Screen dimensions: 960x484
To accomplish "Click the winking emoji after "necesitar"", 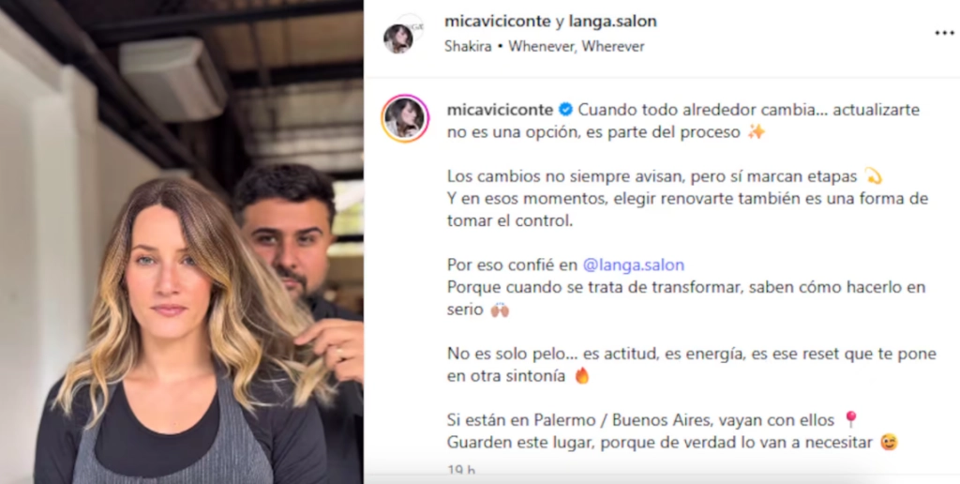I will 889,442.
